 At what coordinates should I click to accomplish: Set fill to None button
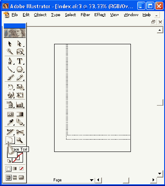pos(21,169)
